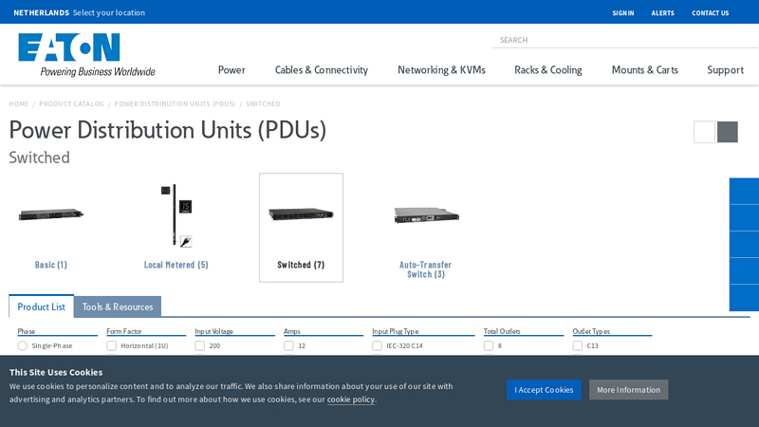Go to the Product Catalog breadcrumb
The image size is (759, 427).
[72, 103]
